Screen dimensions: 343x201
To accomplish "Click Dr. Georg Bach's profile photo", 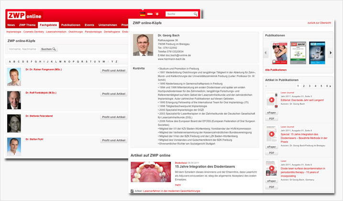I will click(143, 45).
